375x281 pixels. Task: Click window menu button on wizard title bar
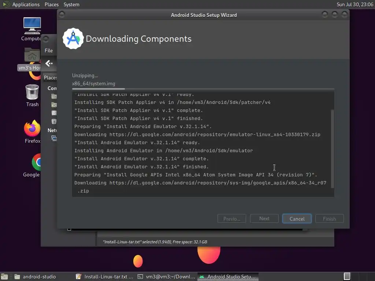(62, 15)
